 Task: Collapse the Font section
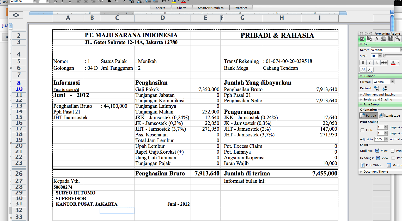(361, 44)
